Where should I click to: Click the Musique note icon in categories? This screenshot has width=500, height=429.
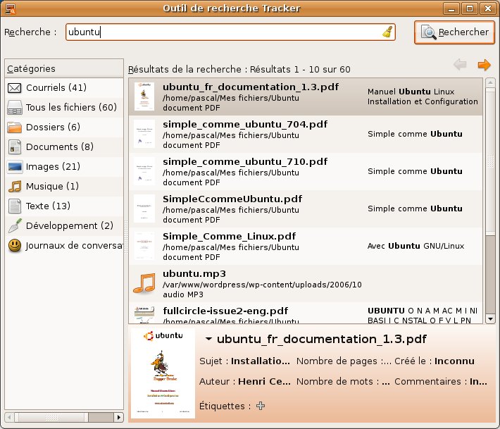(15, 186)
